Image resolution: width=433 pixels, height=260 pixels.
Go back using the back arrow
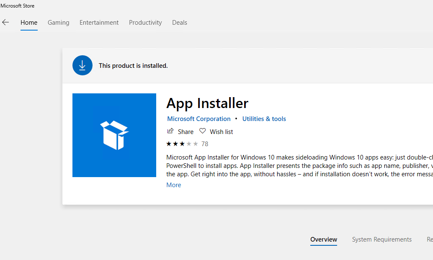[5, 23]
